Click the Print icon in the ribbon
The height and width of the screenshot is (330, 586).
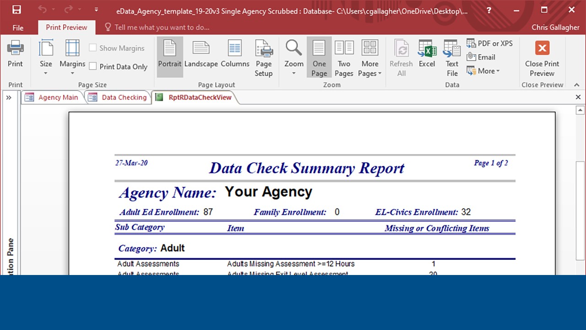pos(15,54)
